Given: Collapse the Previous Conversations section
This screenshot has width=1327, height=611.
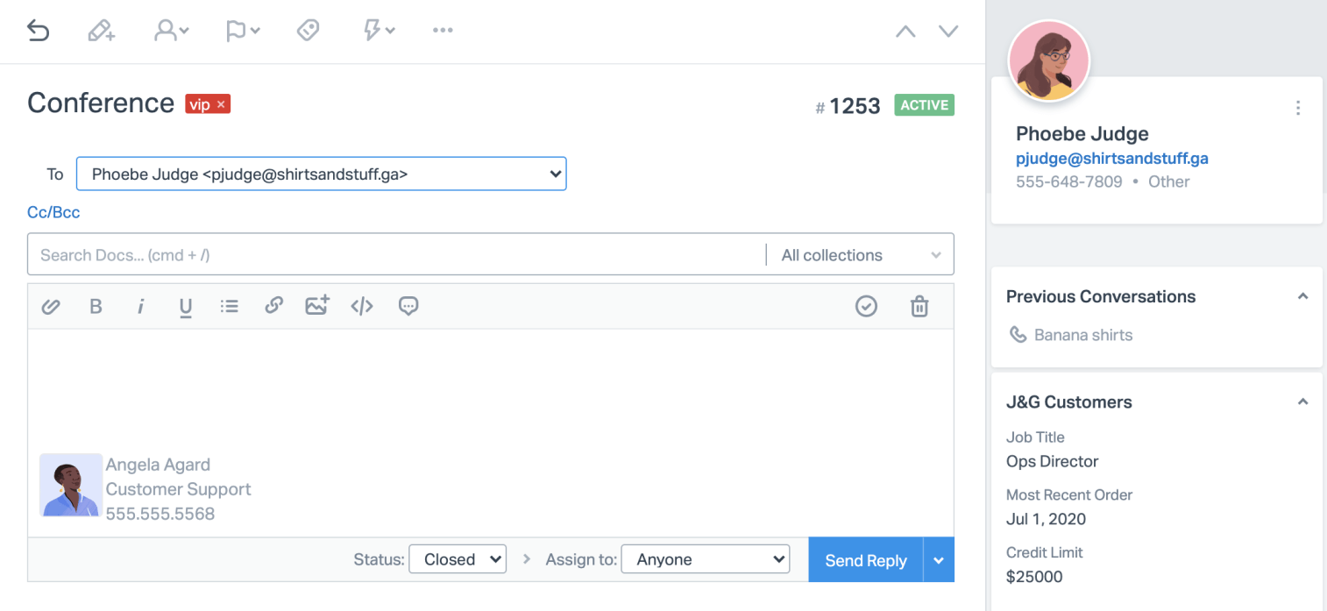Looking at the screenshot, I should pos(1302,296).
